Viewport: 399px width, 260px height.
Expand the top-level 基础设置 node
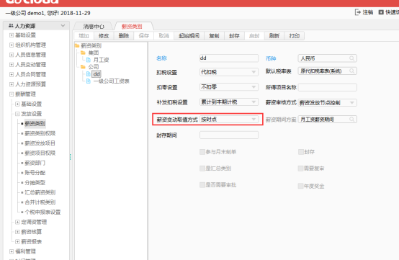click(x=12, y=35)
